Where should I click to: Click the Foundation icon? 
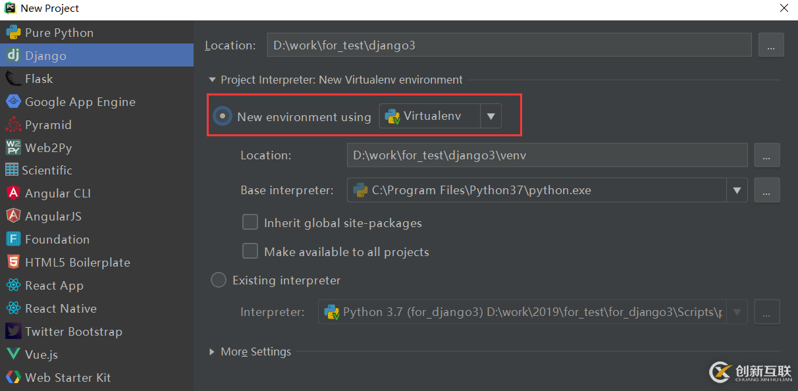pyautogui.click(x=13, y=239)
